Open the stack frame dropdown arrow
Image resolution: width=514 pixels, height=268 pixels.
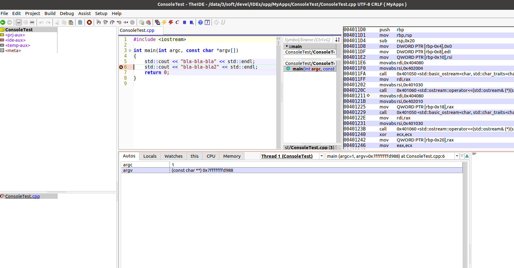(x=457, y=156)
